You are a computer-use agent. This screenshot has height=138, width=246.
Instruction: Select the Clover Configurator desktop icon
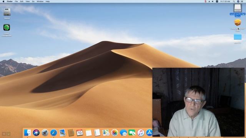(x=7, y=28)
